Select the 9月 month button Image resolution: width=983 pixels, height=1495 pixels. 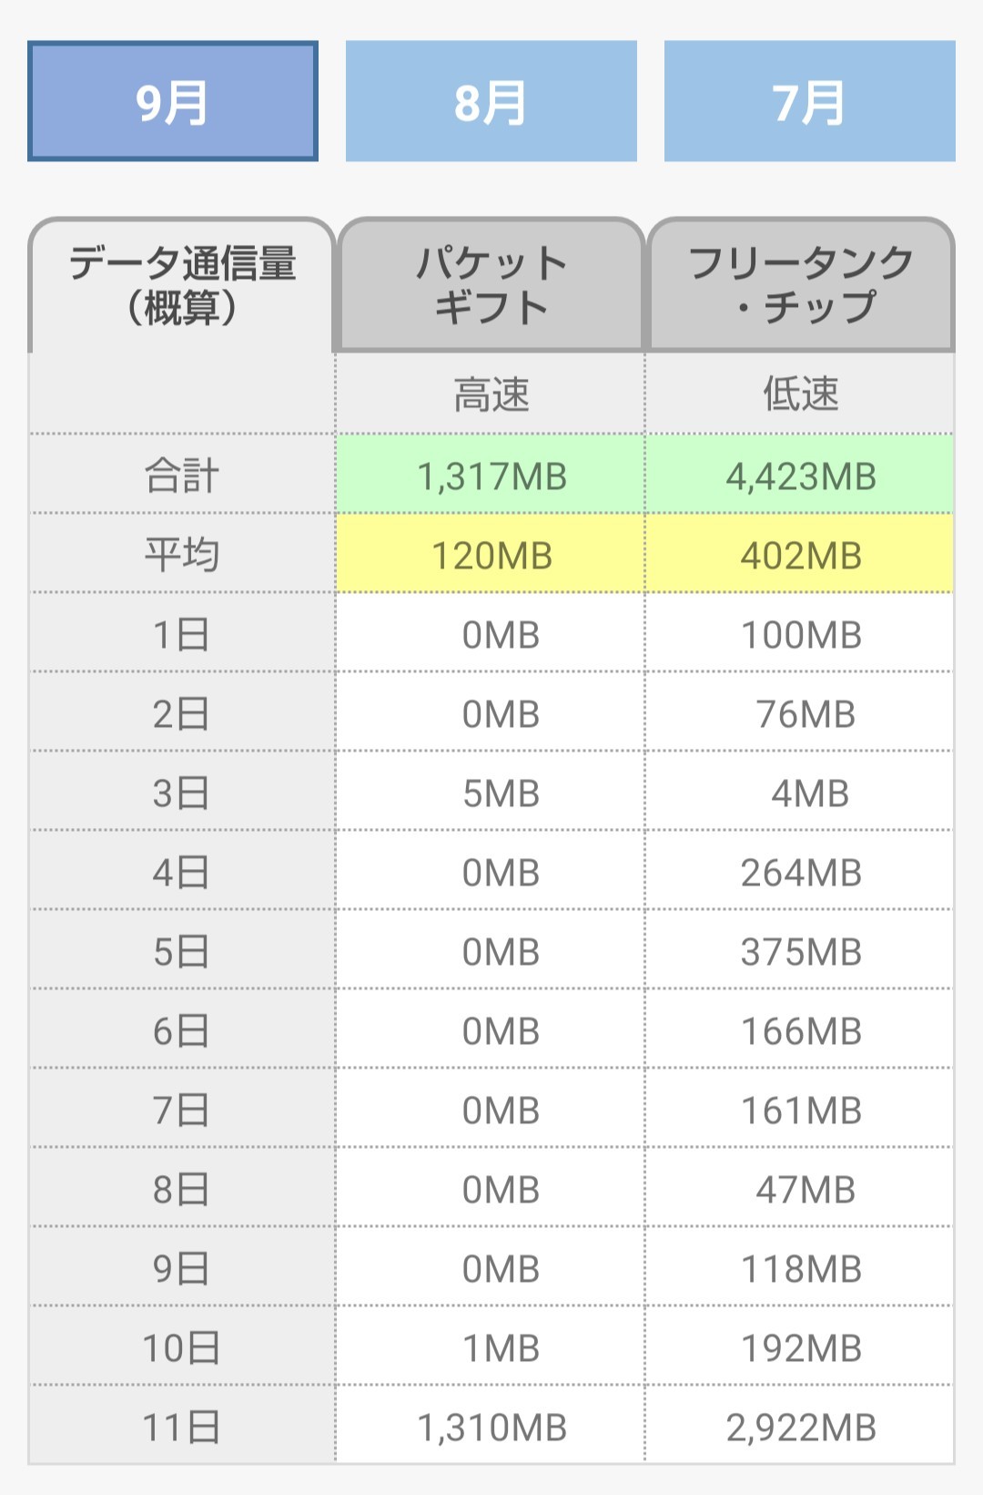[173, 101]
